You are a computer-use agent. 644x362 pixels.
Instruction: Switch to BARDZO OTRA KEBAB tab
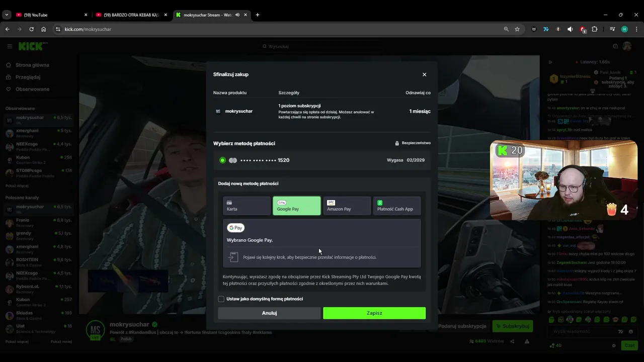[131, 15]
